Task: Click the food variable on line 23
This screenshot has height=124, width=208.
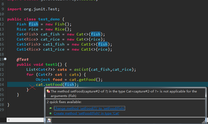Action: pos(57,79)
